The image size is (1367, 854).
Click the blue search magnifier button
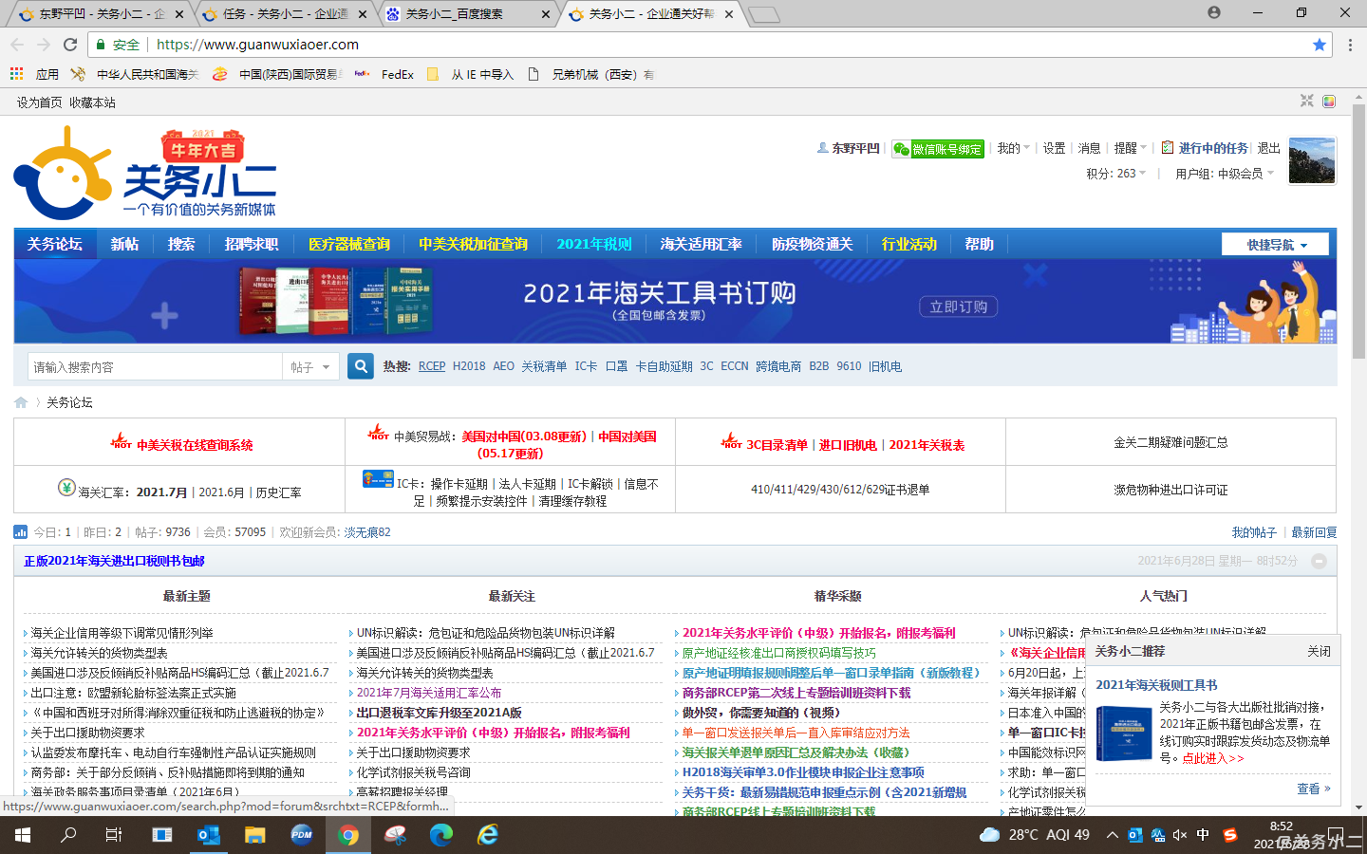[x=361, y=366]
